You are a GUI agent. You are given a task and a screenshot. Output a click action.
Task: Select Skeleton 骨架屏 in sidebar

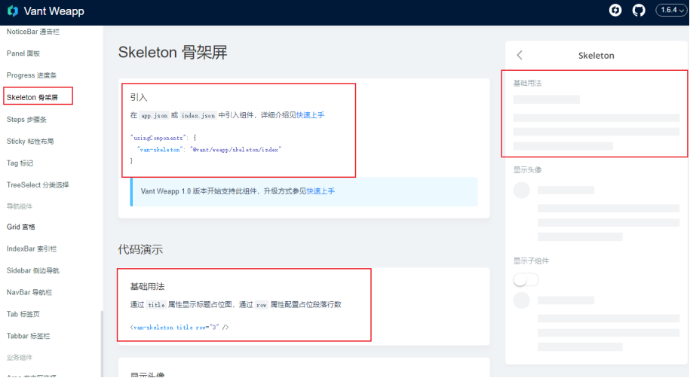pos(32,98)
